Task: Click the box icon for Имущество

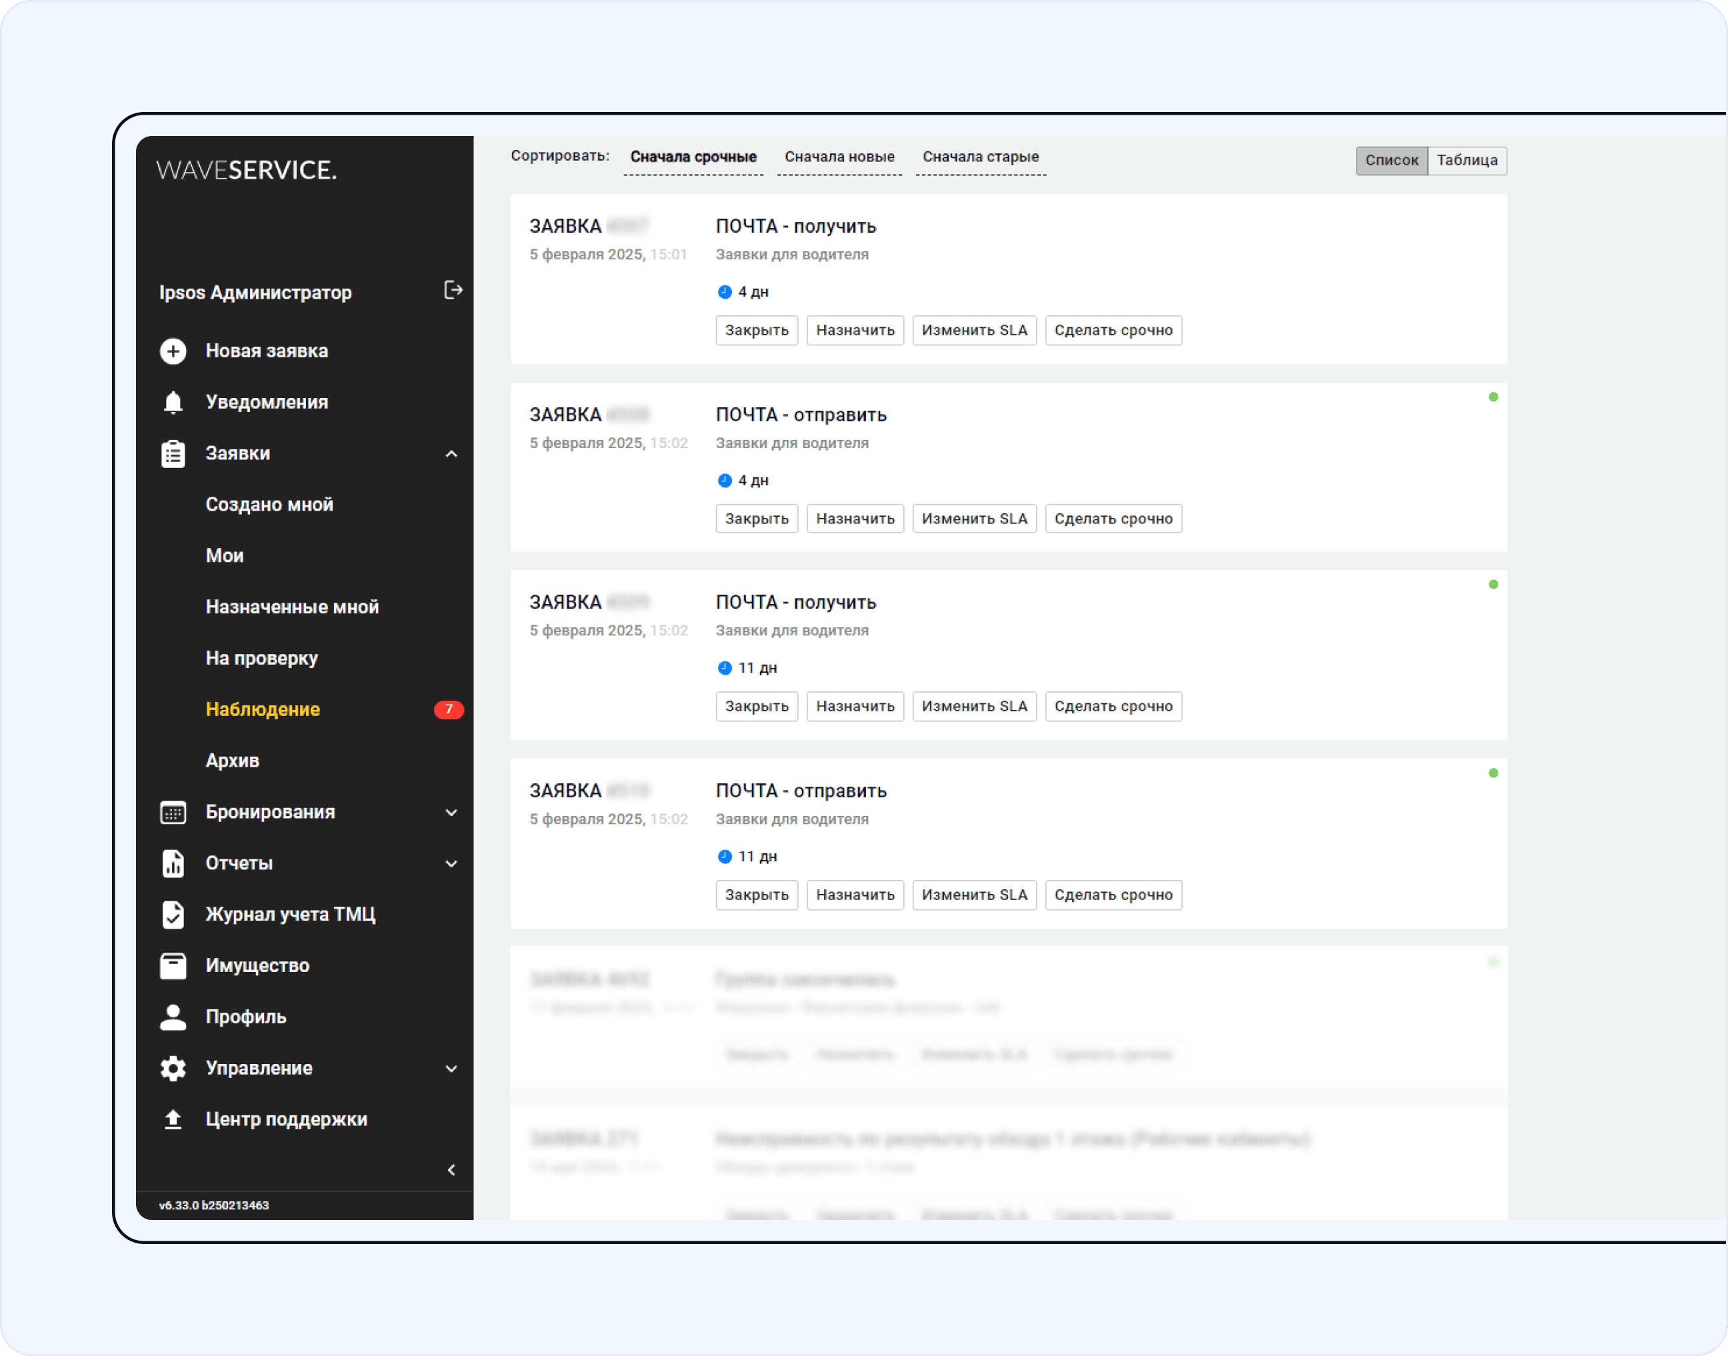Action: pos(173,966)
